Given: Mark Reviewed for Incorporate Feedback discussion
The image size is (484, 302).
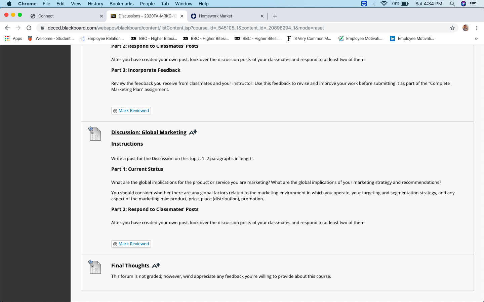Looking at the screenshot, I should (131, 111).
